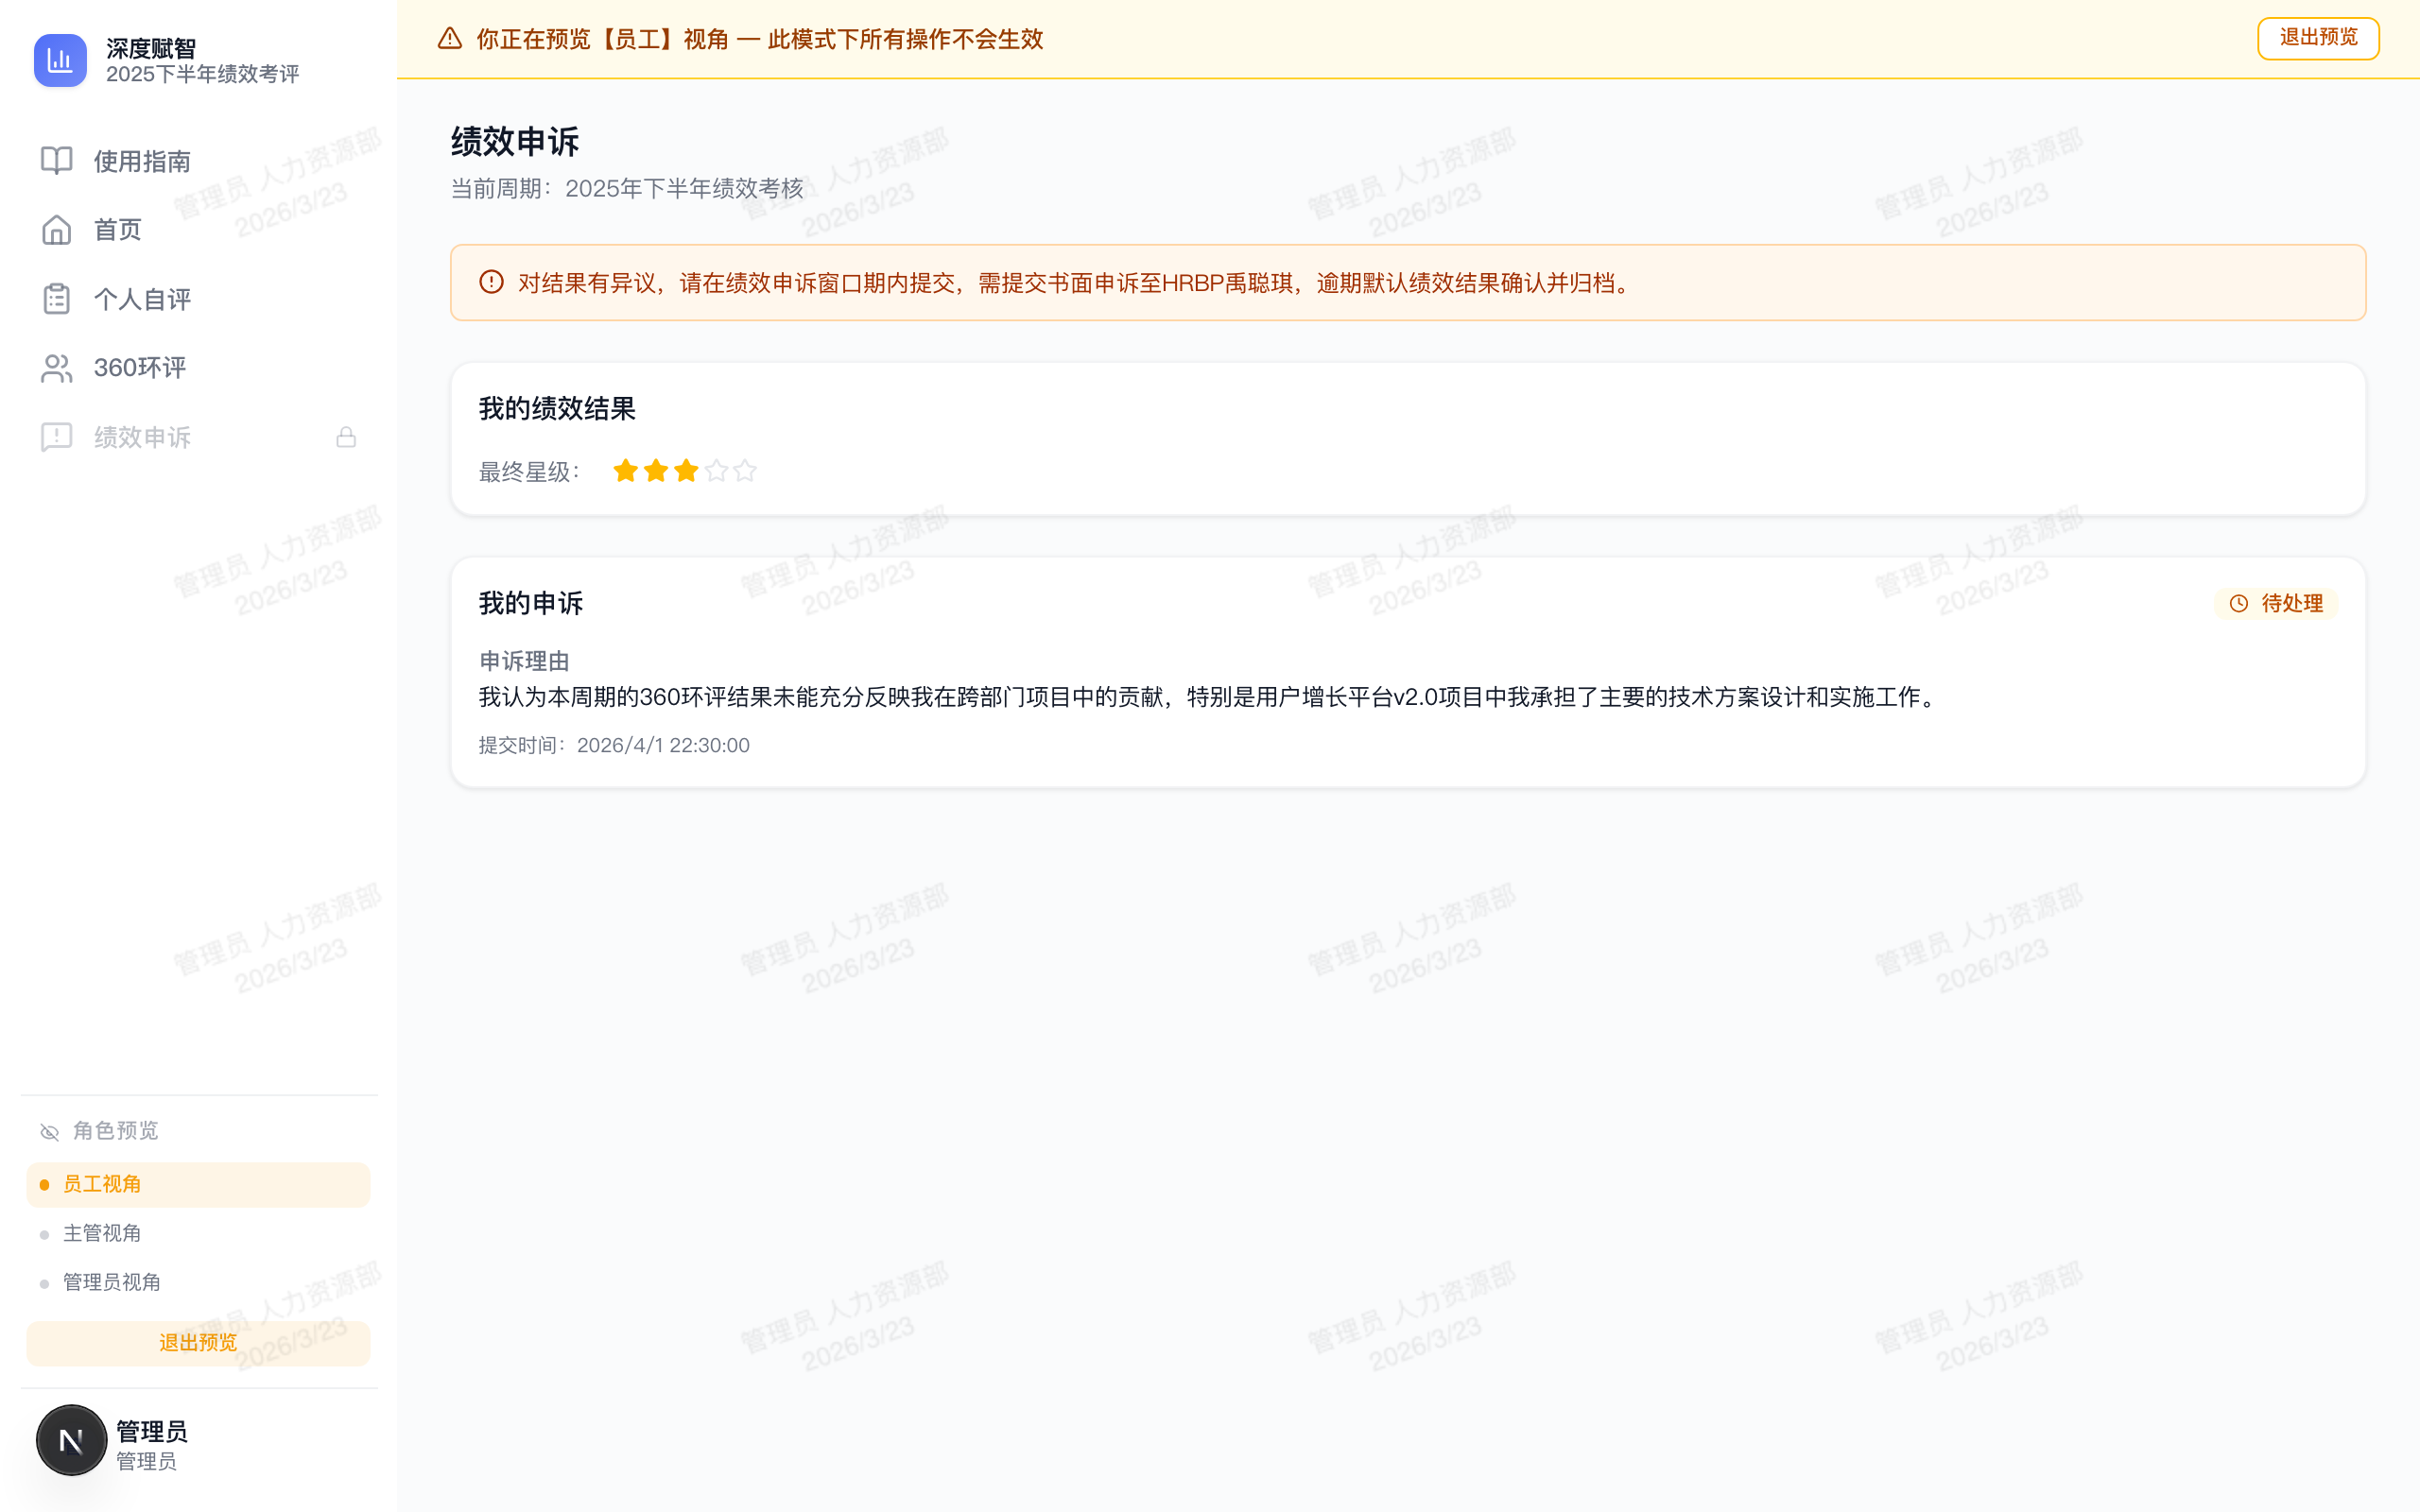Click the lock icon beside 绩效申诉

(x=346, y=436)
